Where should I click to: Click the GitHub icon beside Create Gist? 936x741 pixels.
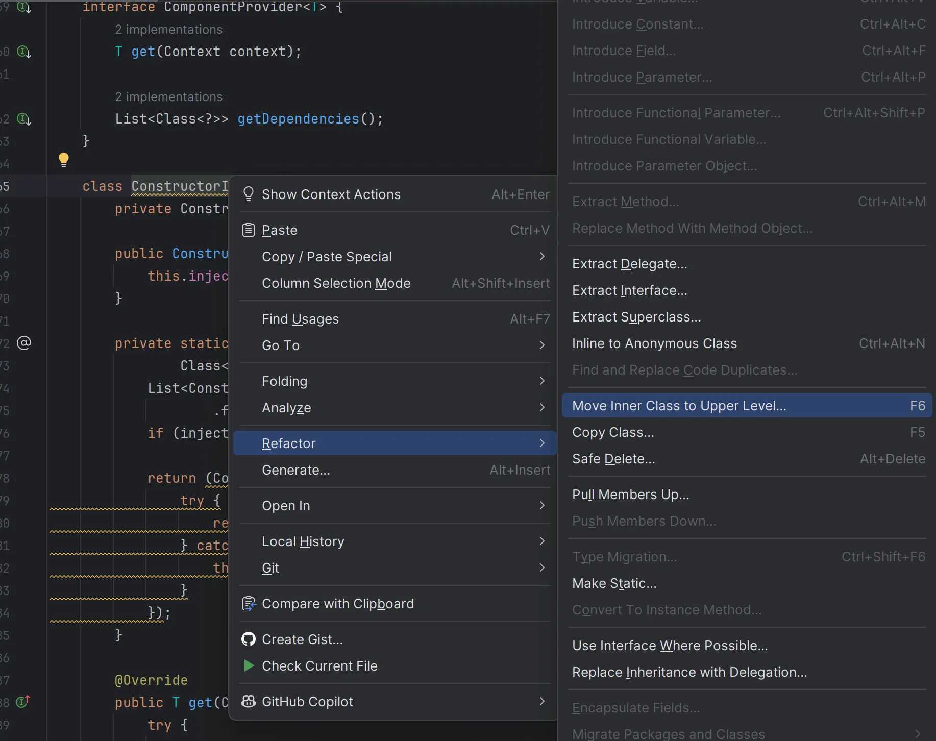pos(248,639)
